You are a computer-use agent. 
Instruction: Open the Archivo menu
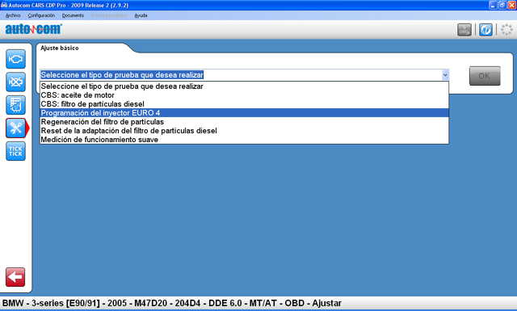click(13, 15)
